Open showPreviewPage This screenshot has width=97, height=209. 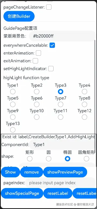tap(65, 172)
